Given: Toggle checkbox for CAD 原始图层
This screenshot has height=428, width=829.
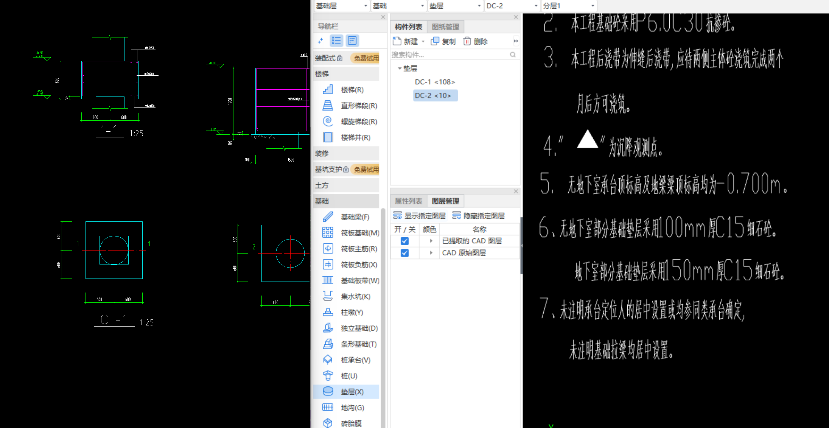Looking at the screenshot, I should [404, 253].
